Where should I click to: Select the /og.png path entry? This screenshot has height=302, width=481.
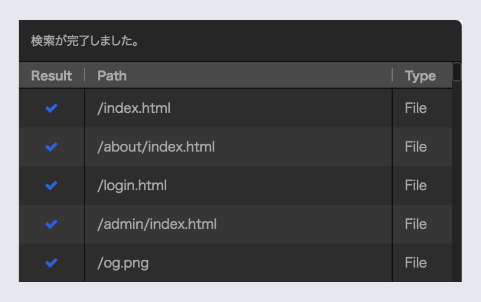pos(123,263)
